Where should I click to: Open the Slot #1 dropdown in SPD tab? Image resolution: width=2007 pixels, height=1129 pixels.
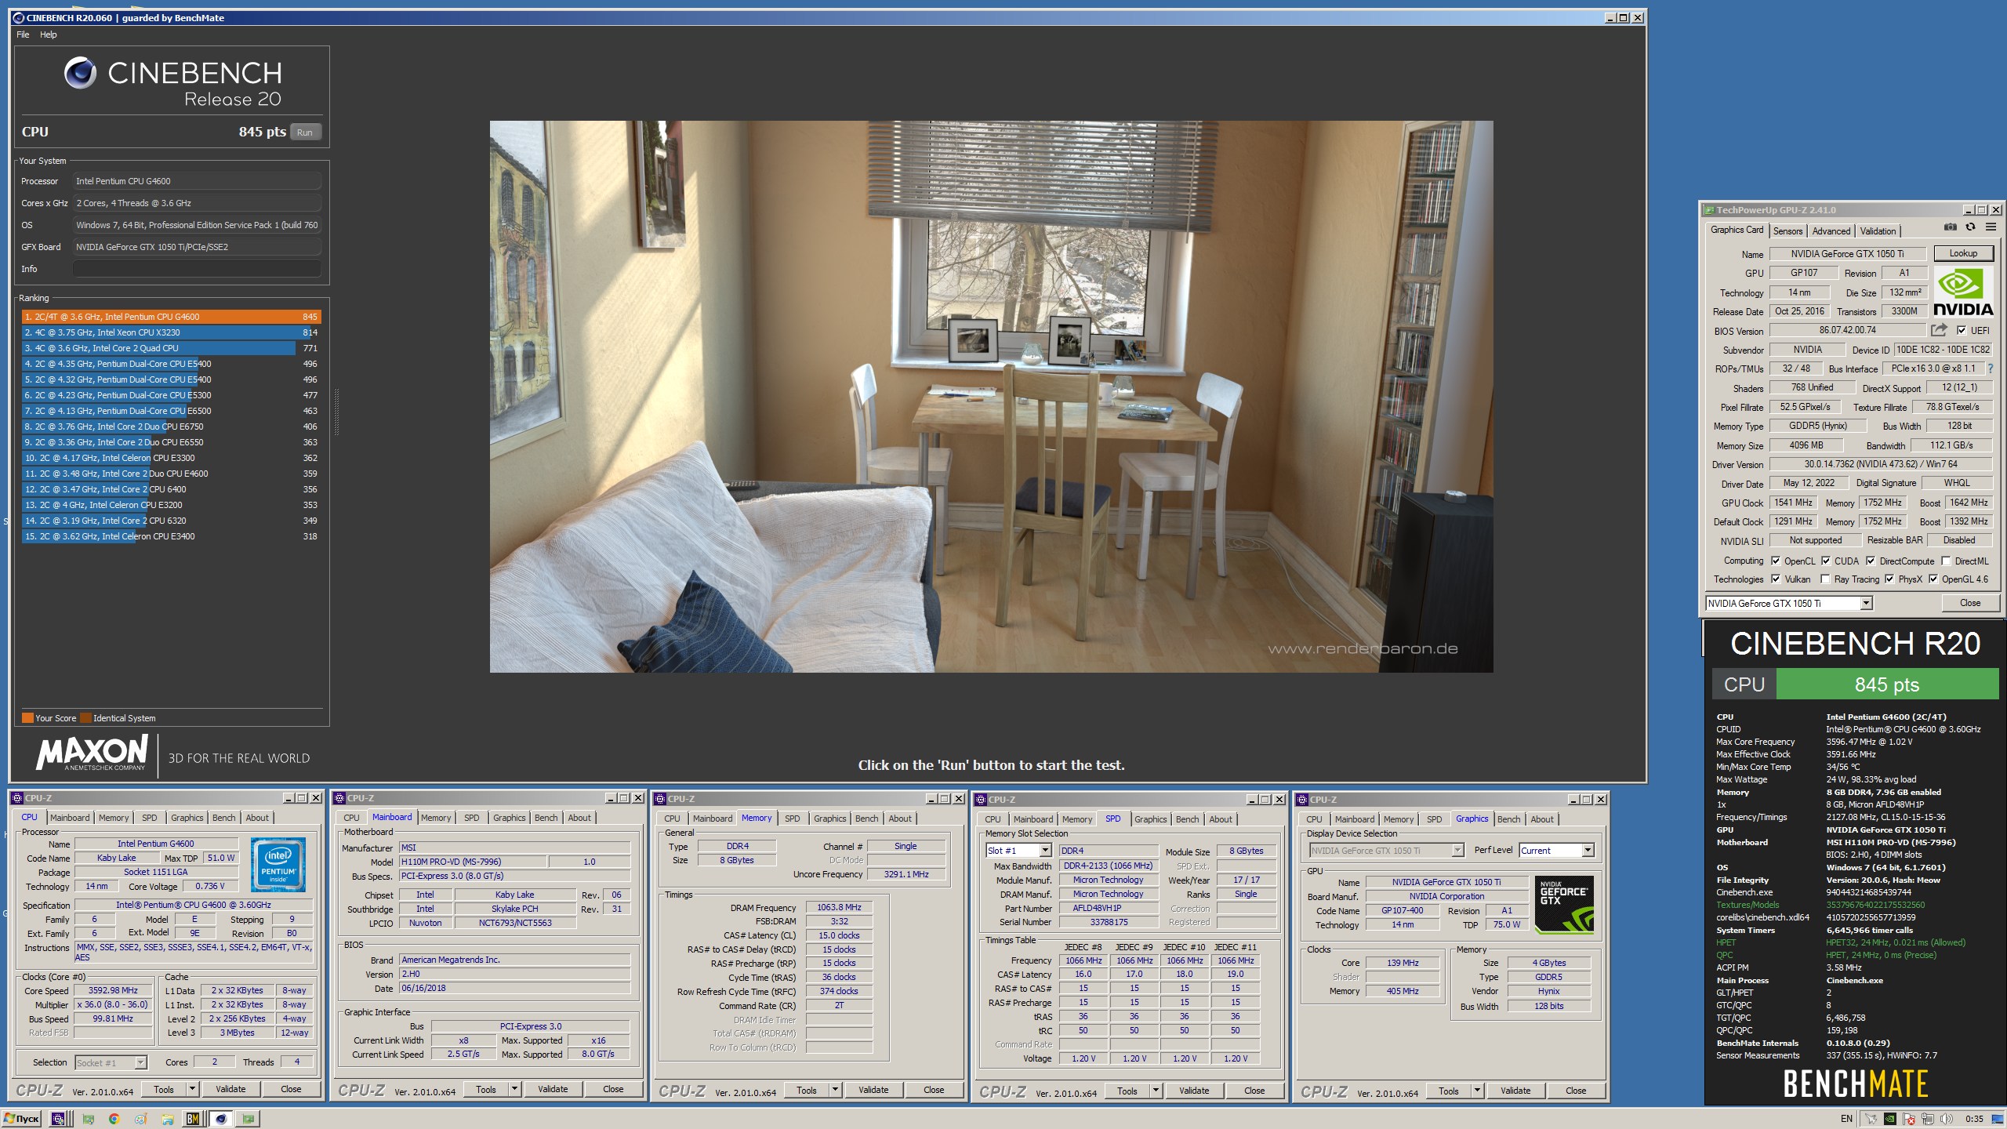point(1018,851)
